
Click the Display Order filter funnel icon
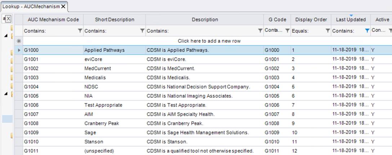pyautogui.click(x=328, y=31)
